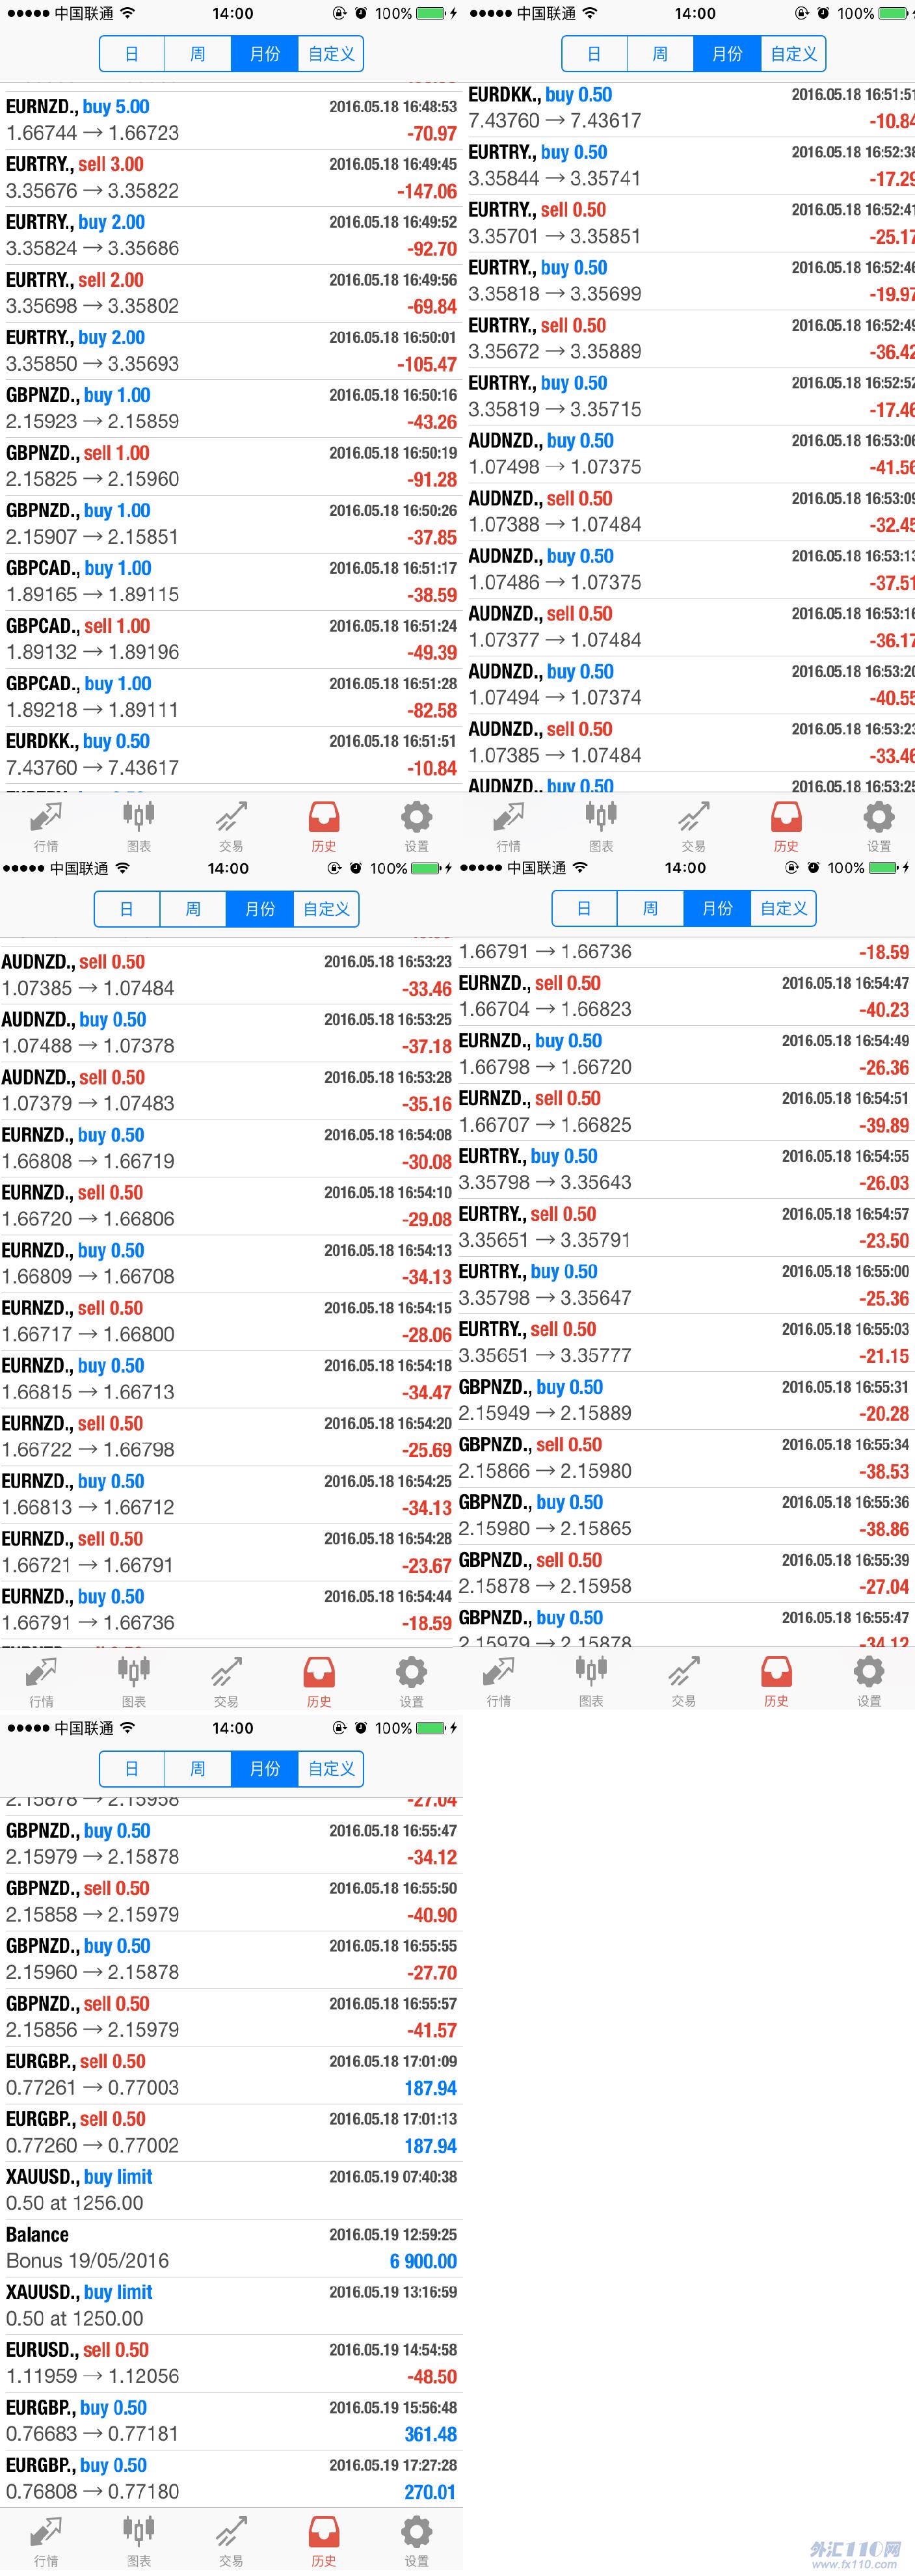This screenshot has width=915, height=2576.
Task: Tap the alarm clock status icon in top-right screenshot
Action: tap(822, 13)
